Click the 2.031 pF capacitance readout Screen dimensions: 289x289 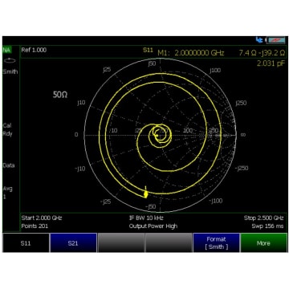click(x=271, y=63)
